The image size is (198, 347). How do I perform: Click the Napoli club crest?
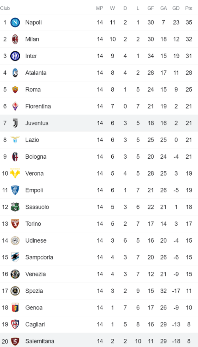click(15, 22)
